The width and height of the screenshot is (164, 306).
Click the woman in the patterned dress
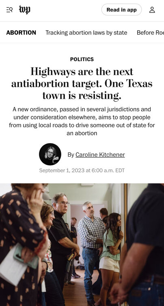(22, 244)
